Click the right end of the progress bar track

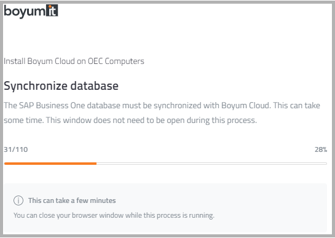[325, 164]
